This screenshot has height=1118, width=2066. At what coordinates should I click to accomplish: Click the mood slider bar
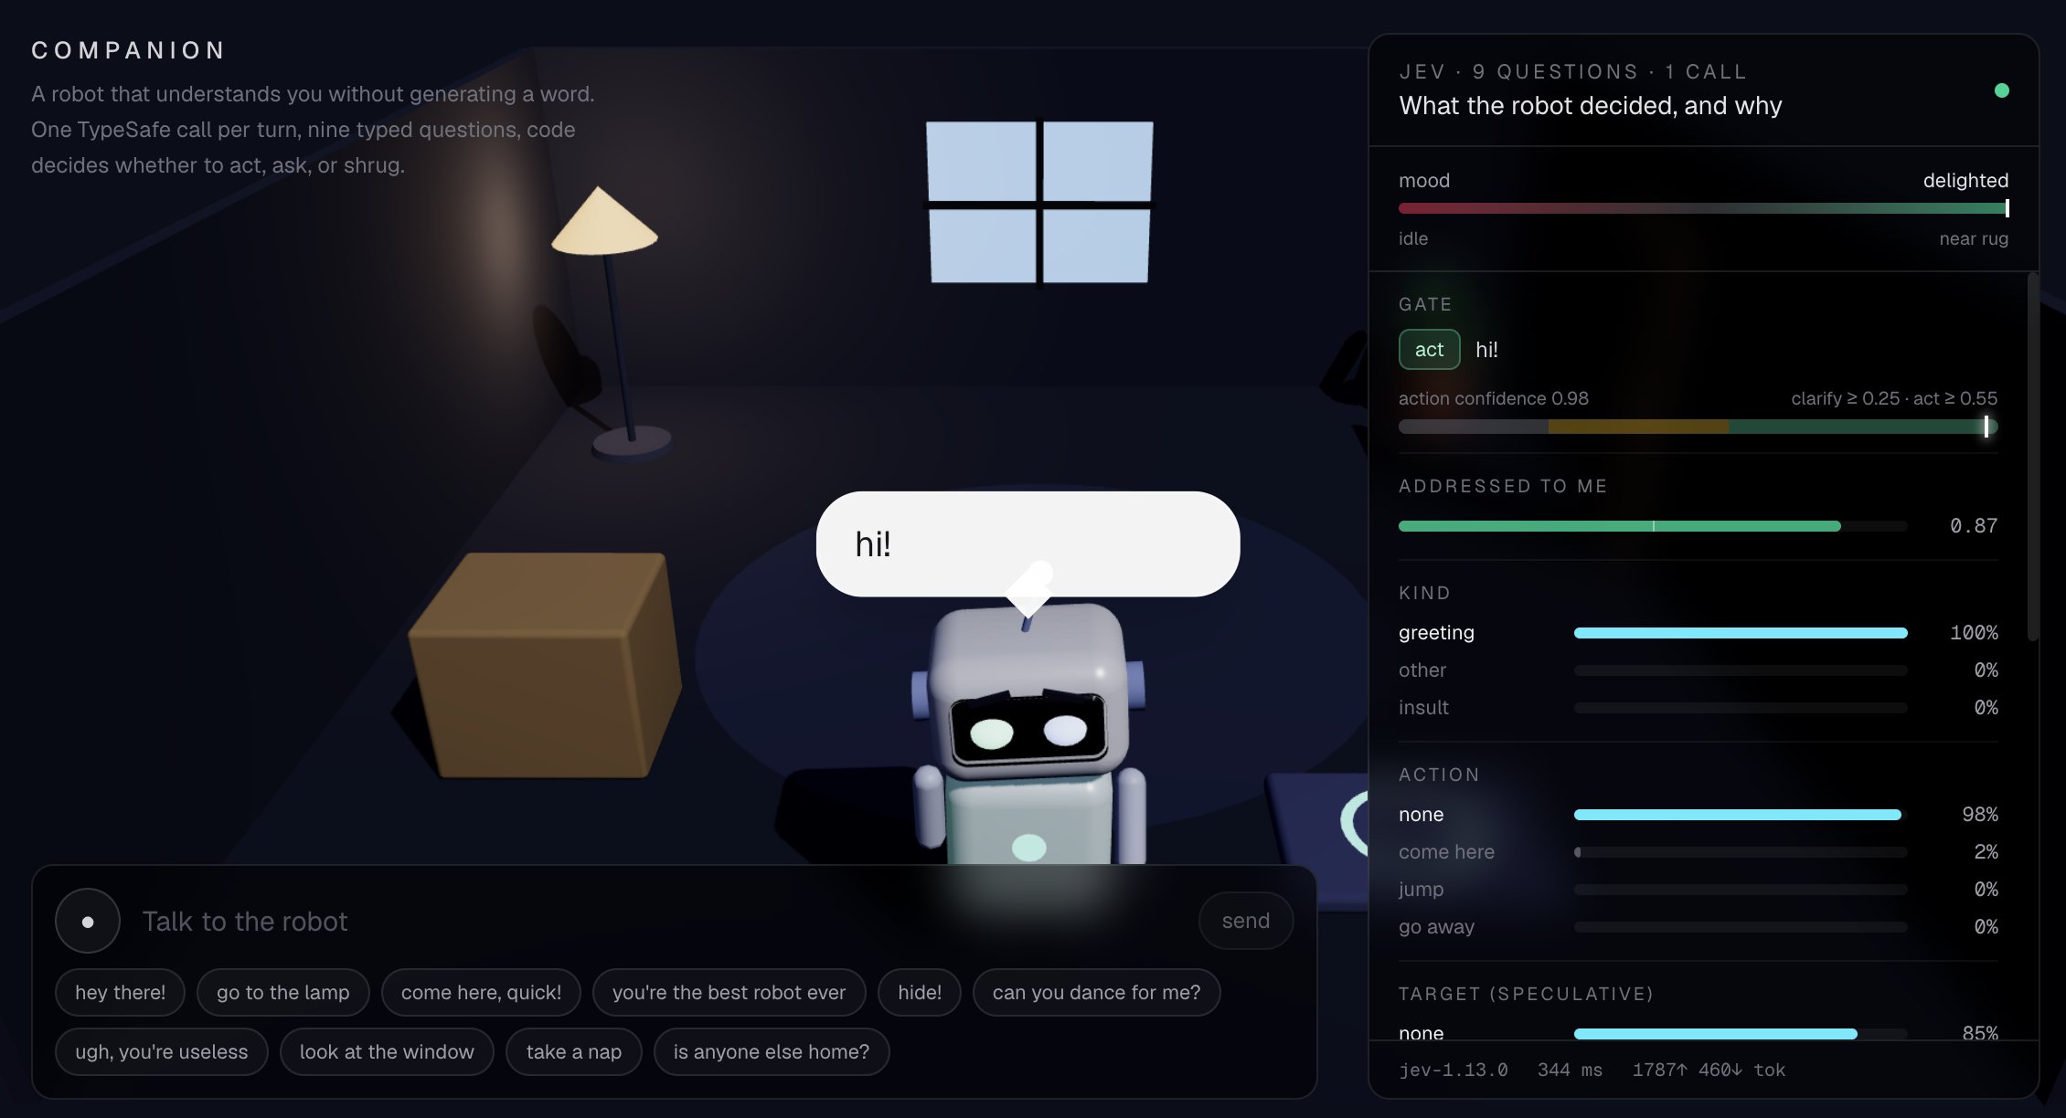tap(1703, 208)
